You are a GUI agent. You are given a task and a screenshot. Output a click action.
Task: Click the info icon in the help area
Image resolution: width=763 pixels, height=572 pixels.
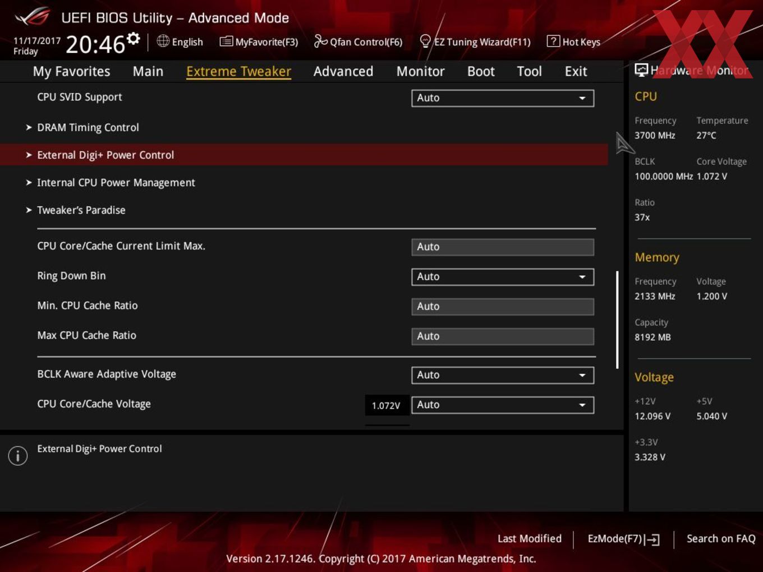pos(18,456)
